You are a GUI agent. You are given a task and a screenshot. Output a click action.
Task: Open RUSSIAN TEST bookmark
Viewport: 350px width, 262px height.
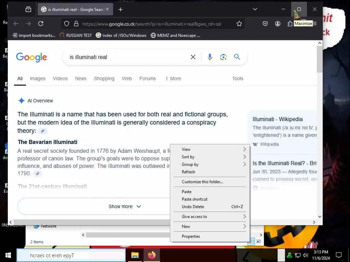pyautogui.click(x=76, y=35)
